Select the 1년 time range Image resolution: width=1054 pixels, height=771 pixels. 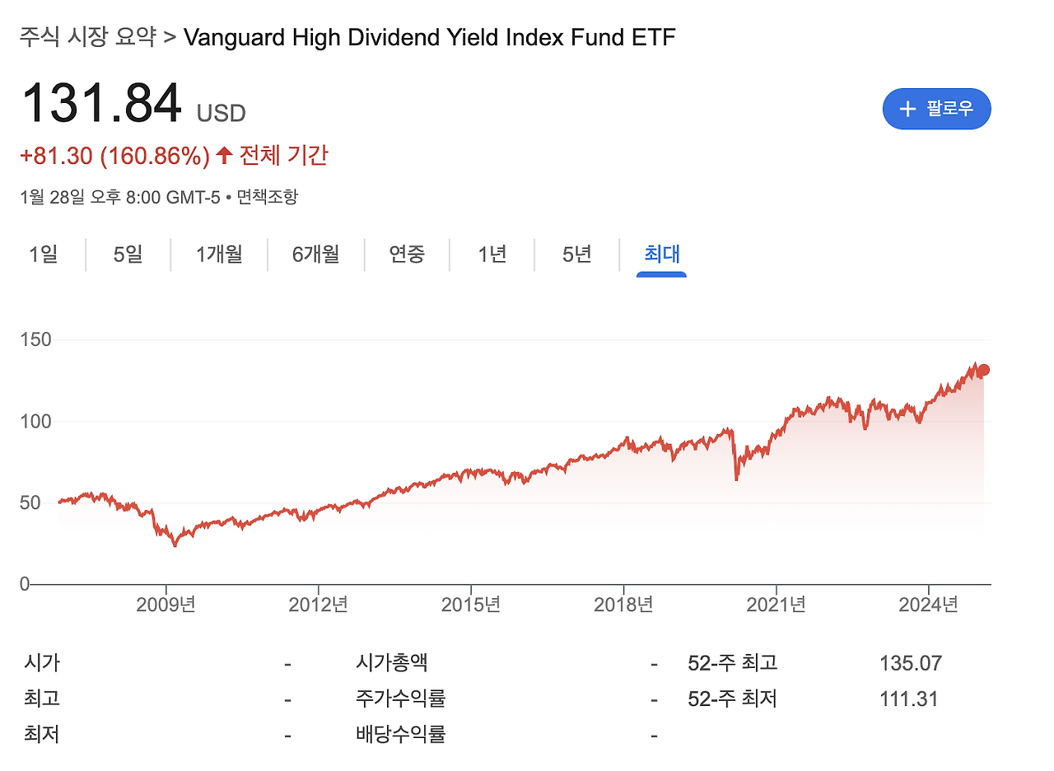point(492,255)
